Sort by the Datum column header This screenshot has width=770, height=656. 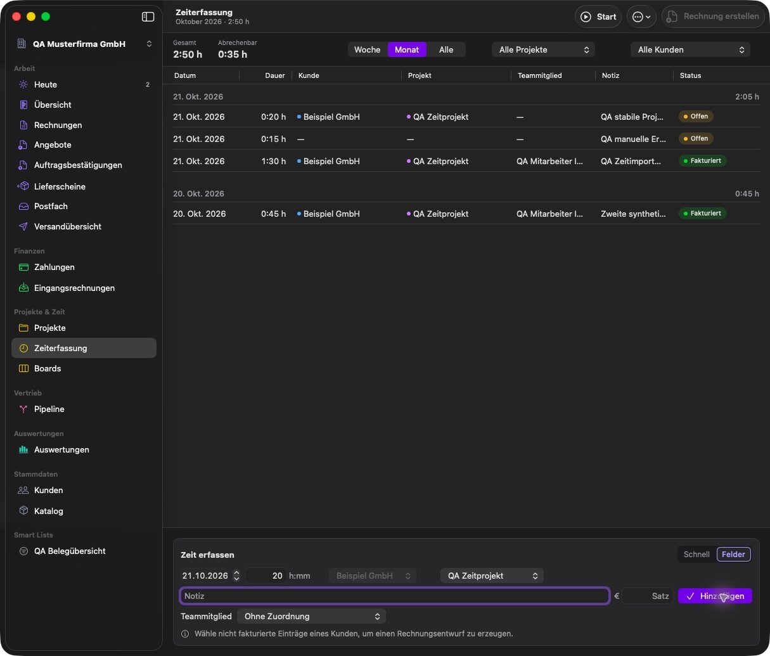[185, 75]
